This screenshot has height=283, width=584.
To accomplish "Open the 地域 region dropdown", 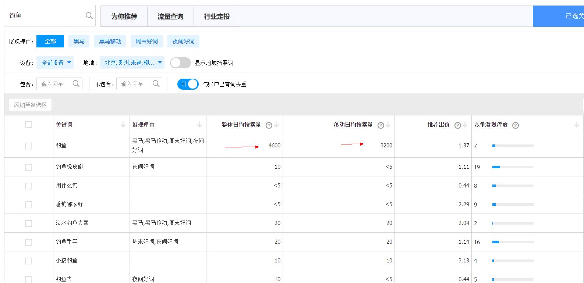I will [132, 62].
